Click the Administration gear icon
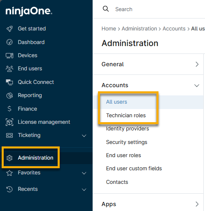The width and height of the screenshot is (205, 211). pos(9,158)
